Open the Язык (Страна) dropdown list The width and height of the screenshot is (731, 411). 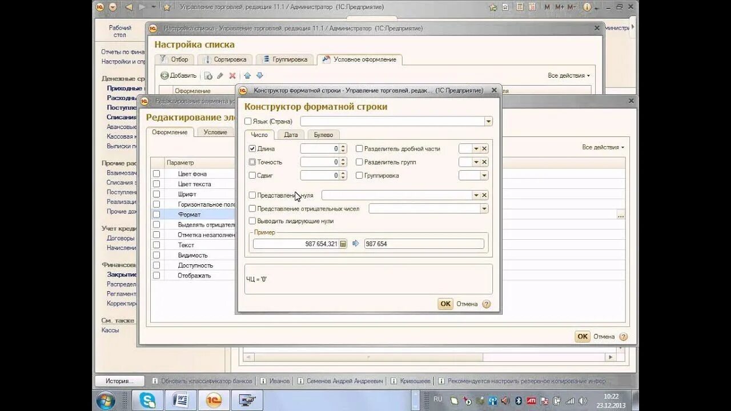[x=488, y=121]
